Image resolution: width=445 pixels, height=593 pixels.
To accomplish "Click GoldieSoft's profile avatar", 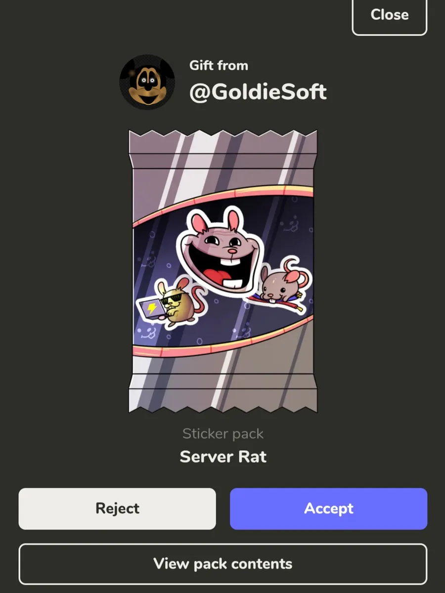I will tap(147, 82).
